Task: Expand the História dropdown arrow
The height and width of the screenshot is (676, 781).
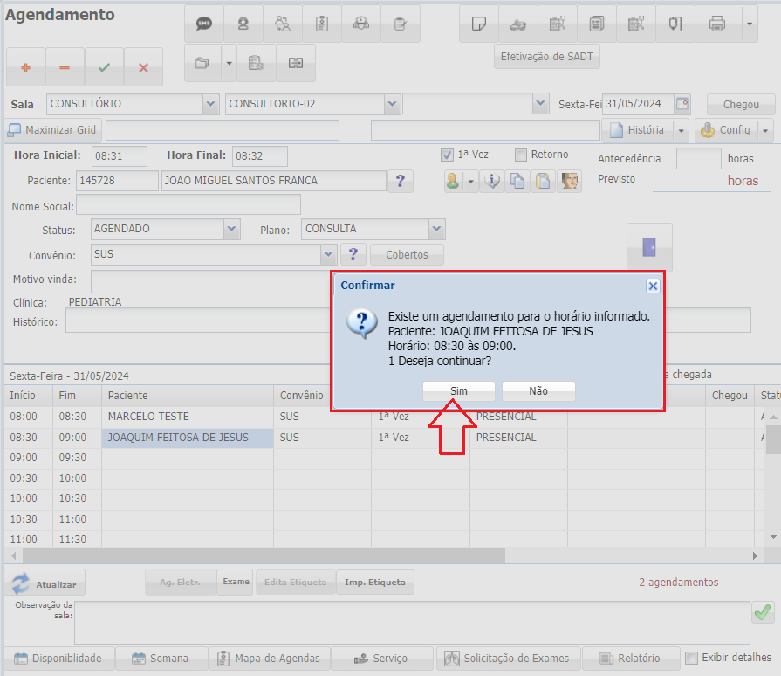Action: pyautogui.click(x=681, y=131)
